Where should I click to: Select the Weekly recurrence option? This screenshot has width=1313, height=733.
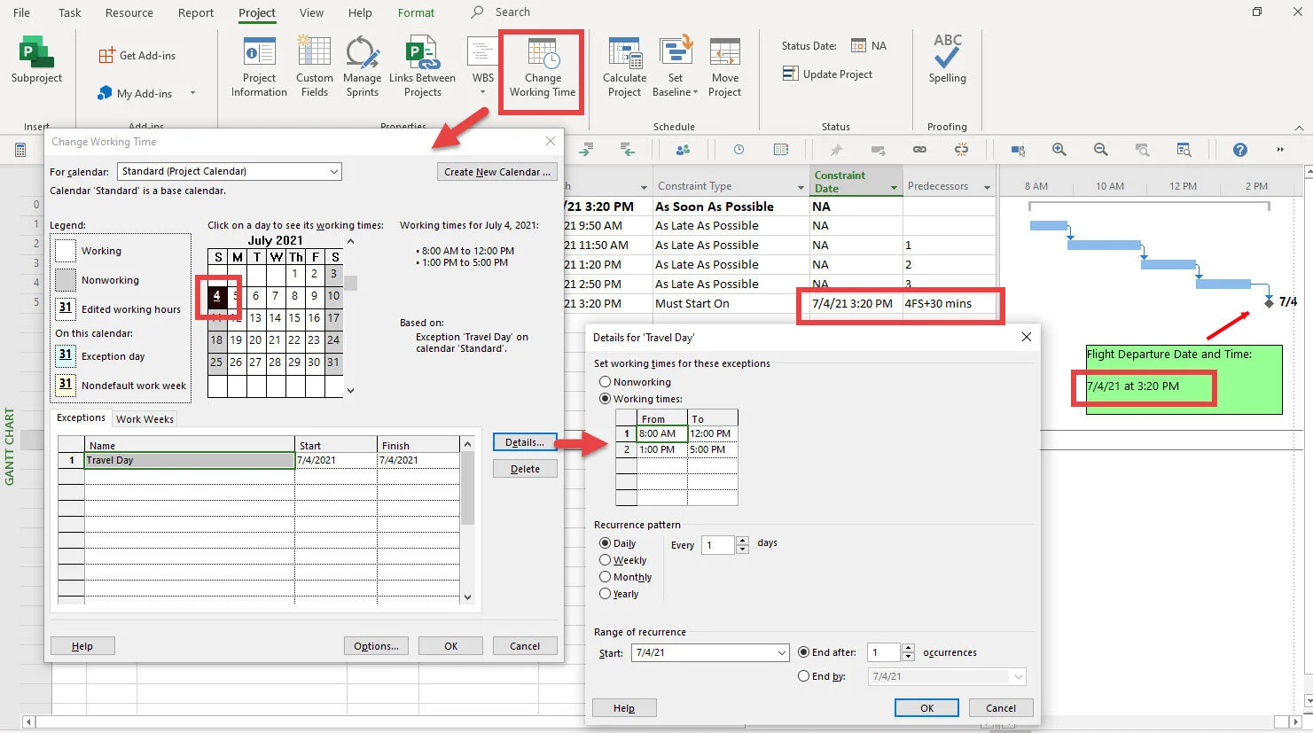(605, 560)
